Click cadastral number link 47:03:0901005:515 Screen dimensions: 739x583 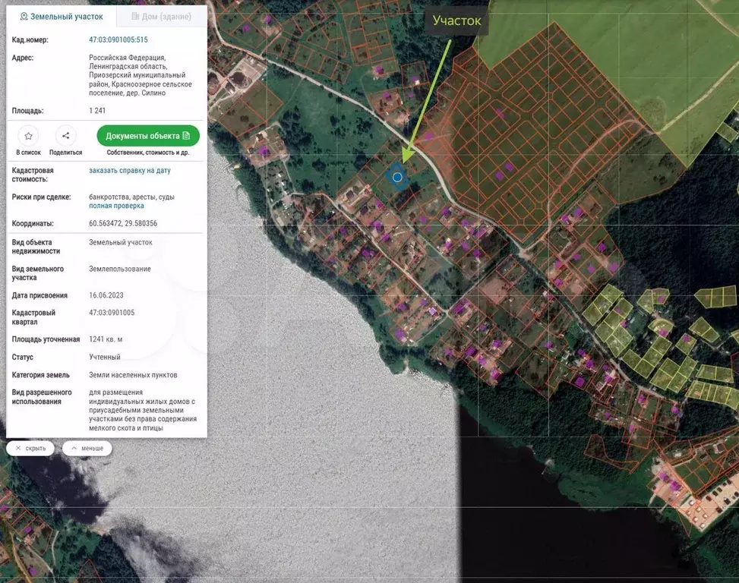click(118, 40)
